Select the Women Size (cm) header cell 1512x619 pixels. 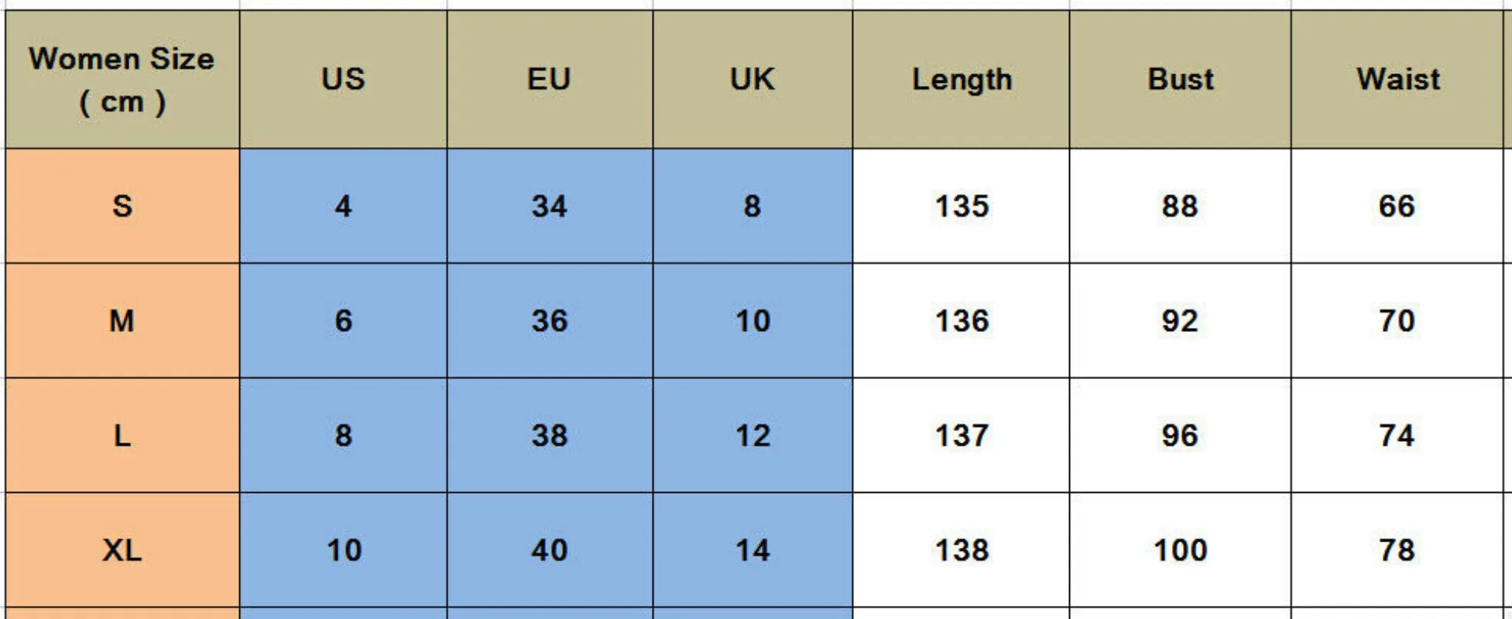122,79
